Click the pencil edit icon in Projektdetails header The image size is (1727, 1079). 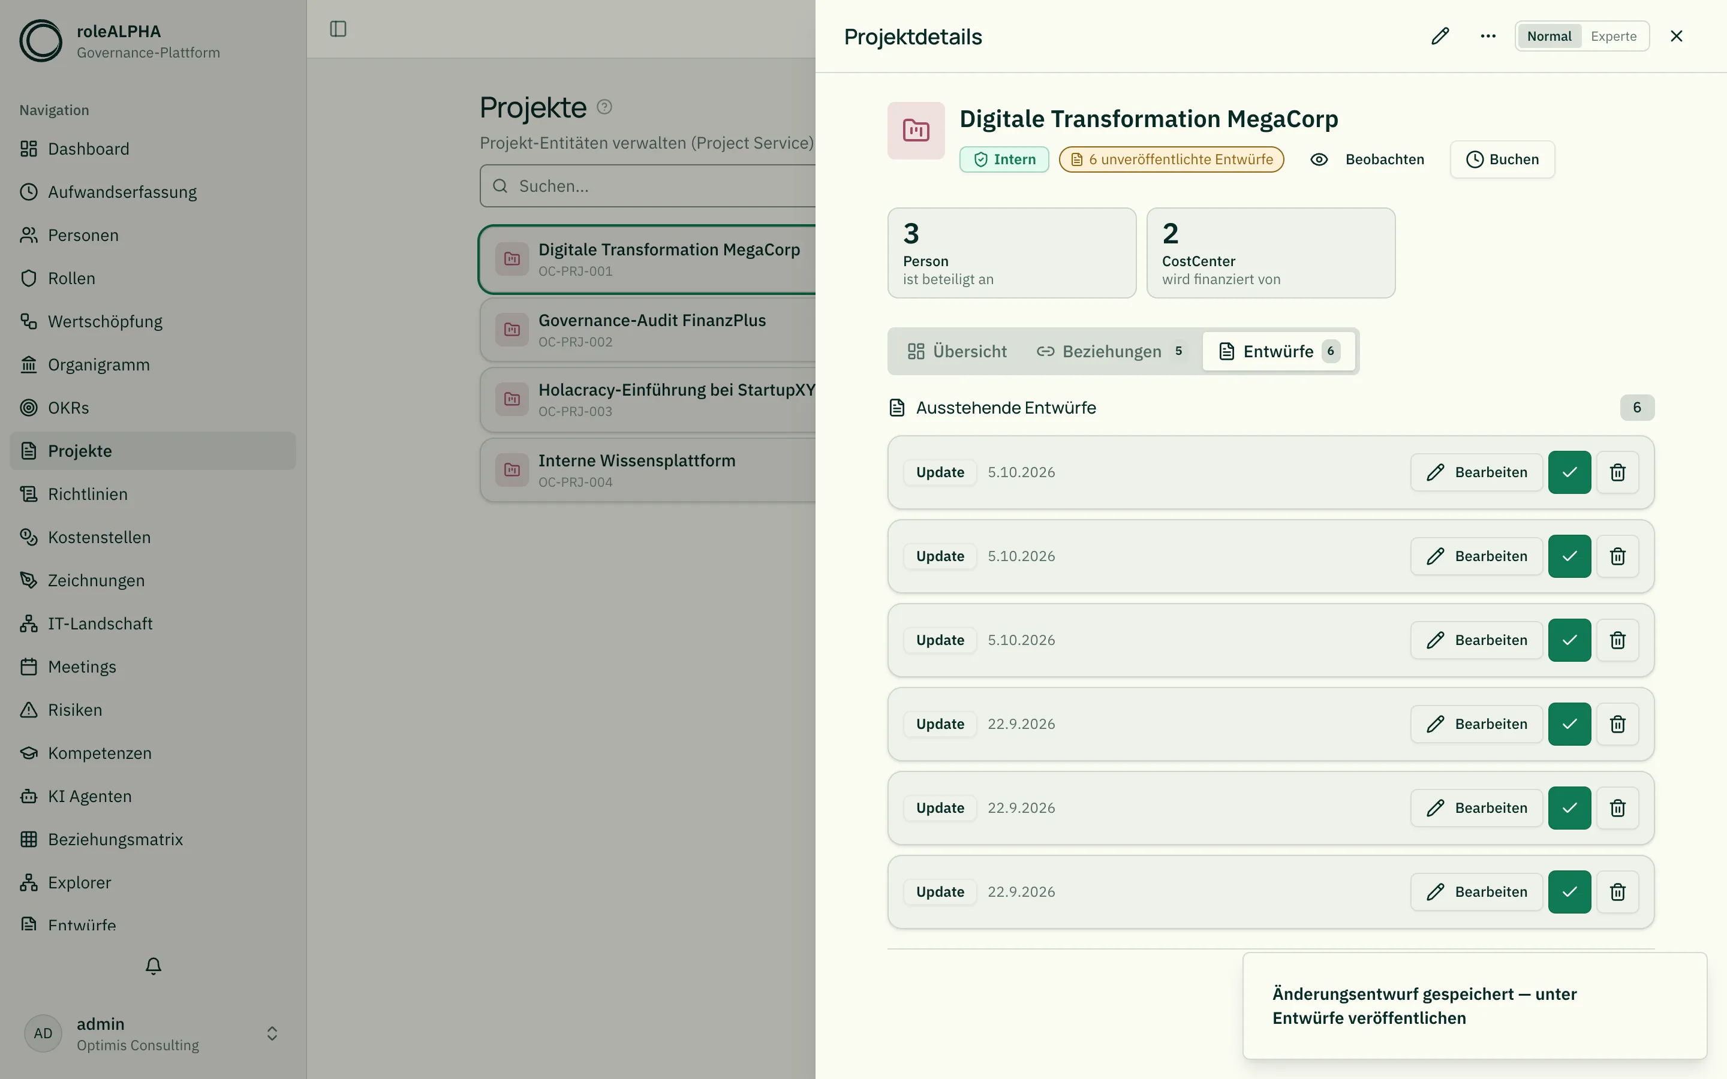pos(1440,37)
